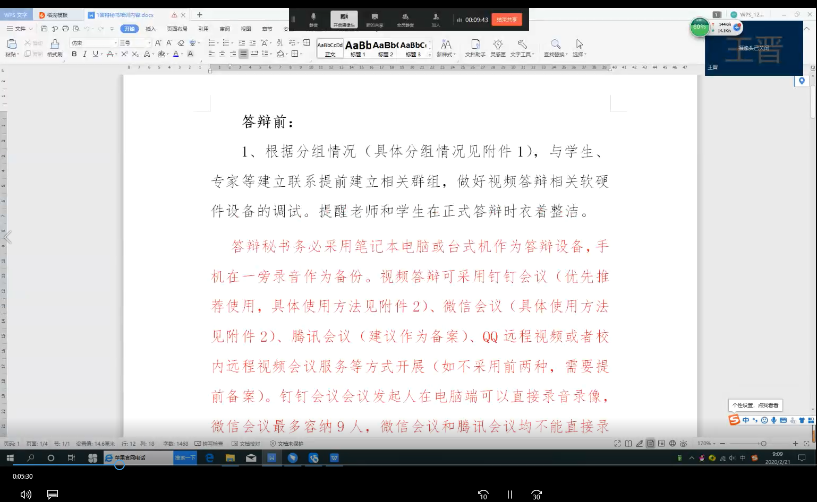Open the font name dropdown showing 仿宋

pyautogui.click(x=94, y=43)
